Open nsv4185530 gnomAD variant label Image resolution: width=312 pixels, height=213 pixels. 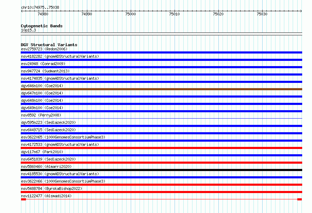pyautogui.click(x=60, y=174)
